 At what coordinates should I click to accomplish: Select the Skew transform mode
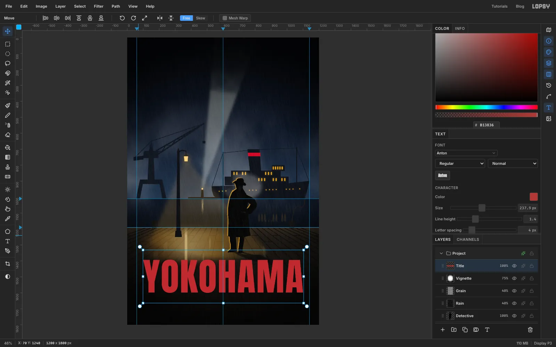pyautogui.click(x=201, y=18)
